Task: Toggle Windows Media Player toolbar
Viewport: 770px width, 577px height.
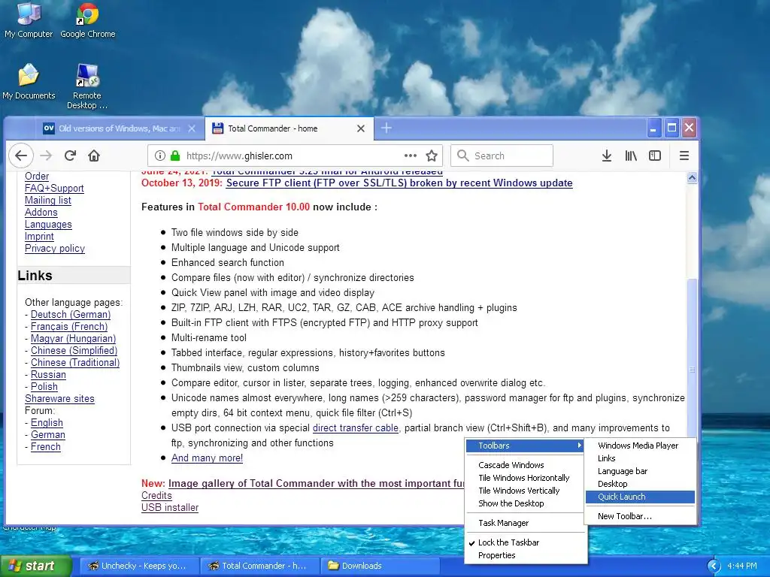Action: tap(640, 446)
